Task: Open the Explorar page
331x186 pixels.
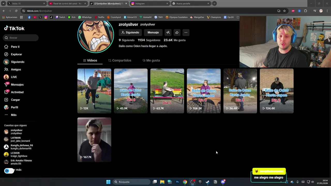Action: click(x=13, y=54)
